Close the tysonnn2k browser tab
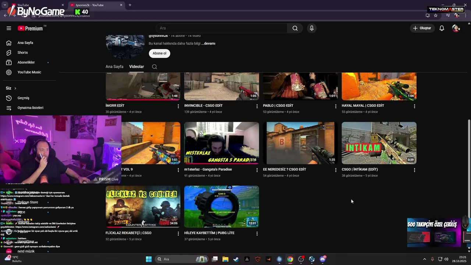Image resolution: width=471 pixels, height=265 pixels. (x=121, y=5)
